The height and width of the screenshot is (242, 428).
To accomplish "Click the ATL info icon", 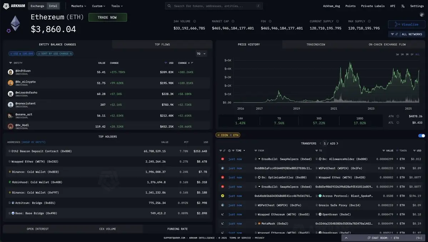I will (x=398, y=123).
